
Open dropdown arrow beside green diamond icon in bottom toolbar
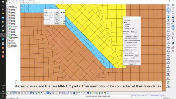click(x=42, y=93)
